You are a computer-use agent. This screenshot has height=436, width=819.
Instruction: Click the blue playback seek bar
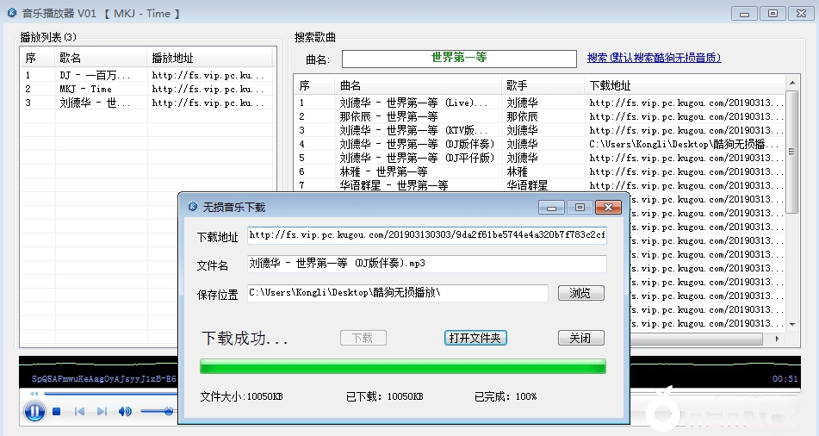[111, 394]
